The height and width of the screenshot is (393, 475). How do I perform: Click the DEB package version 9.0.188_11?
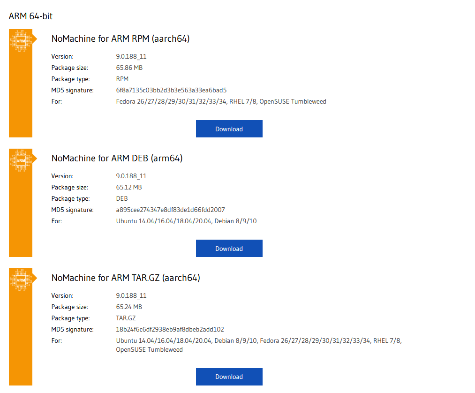point(131,176)
